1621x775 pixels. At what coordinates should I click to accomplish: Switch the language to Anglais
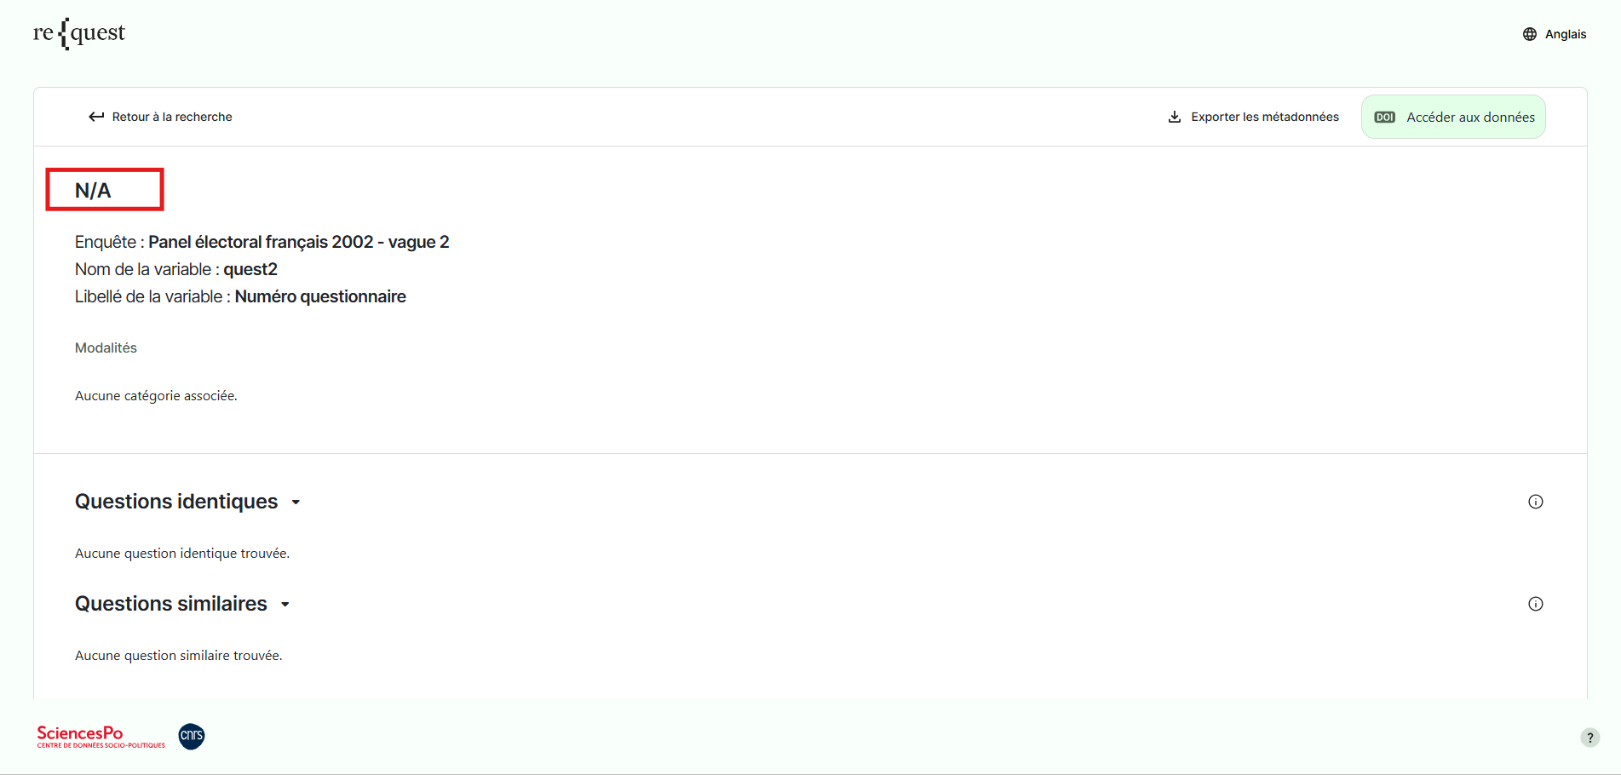(x=1565, y=34)
